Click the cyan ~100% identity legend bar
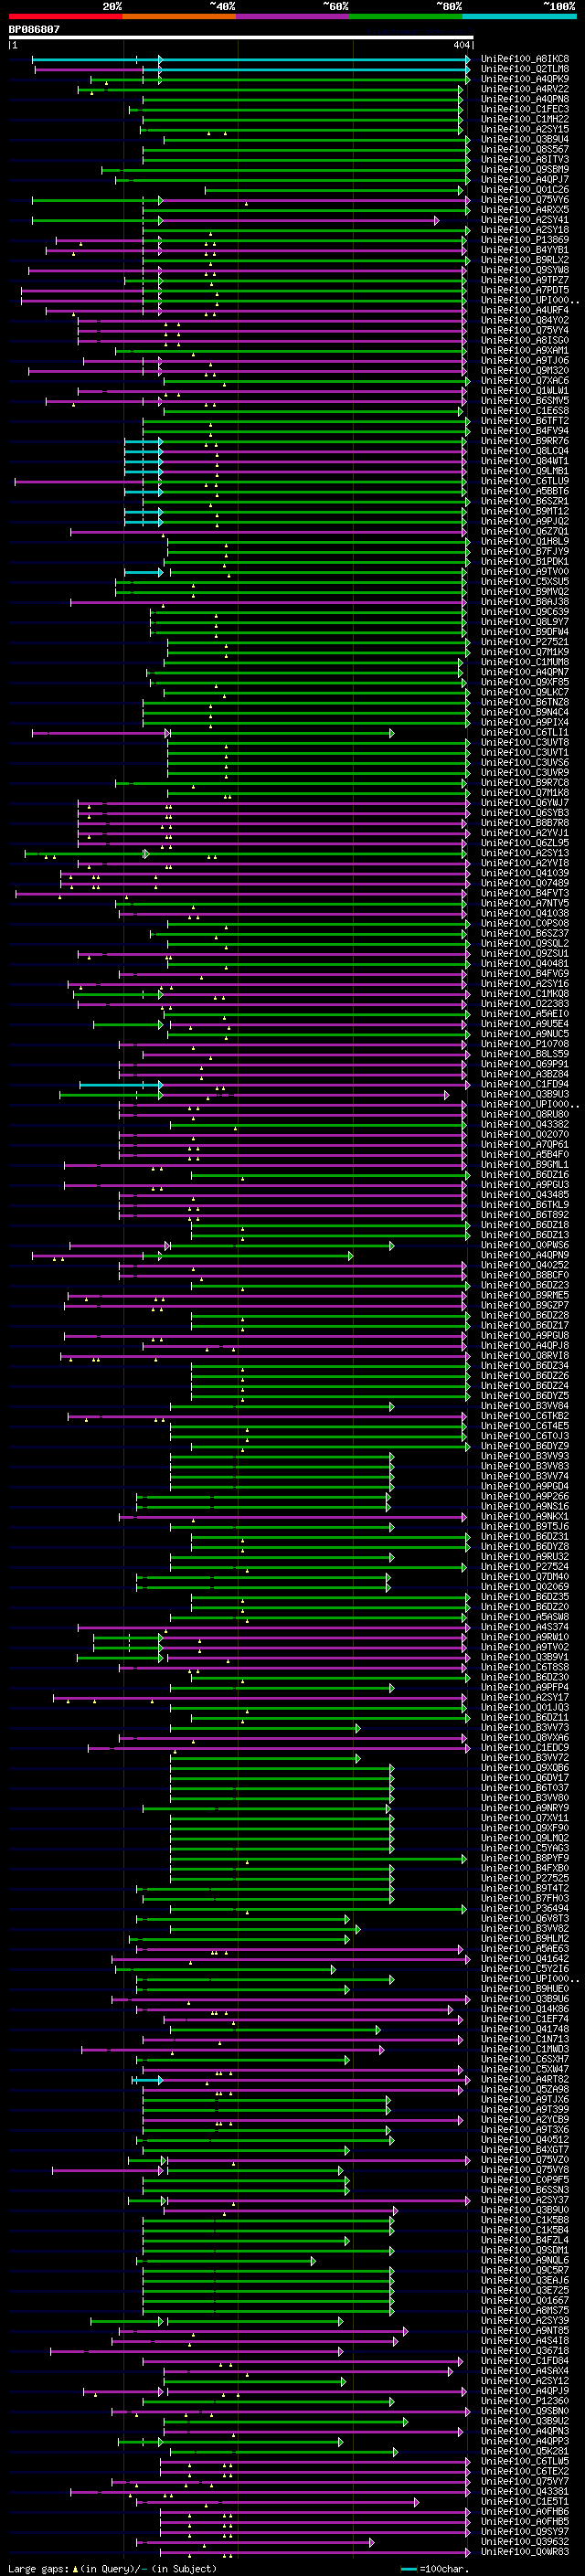Viewport: 585px width, 2576px height. [519, 16]
